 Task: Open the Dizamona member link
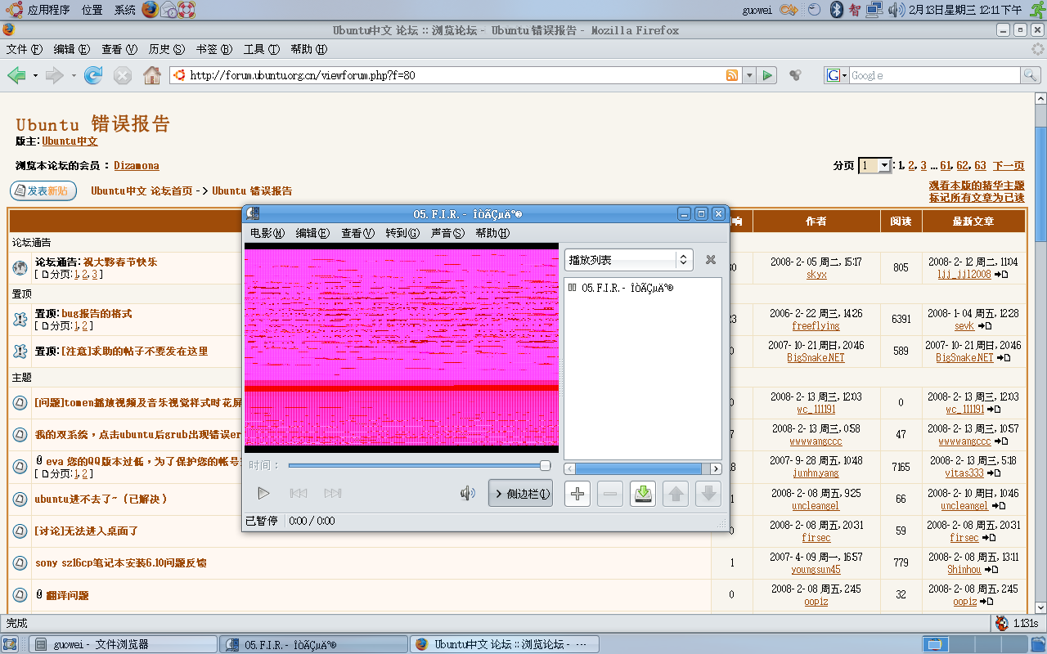click(137, 165)
